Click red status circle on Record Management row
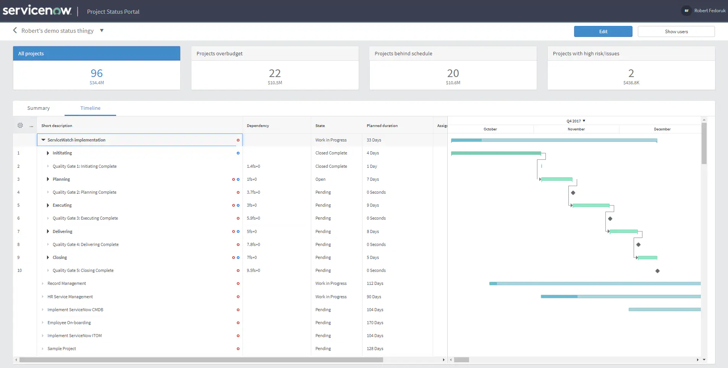The image size is (728, 368). [238, 284]
